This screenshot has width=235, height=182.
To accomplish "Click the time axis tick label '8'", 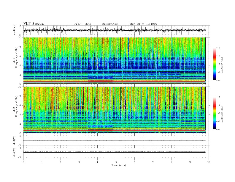I will 172,162.
